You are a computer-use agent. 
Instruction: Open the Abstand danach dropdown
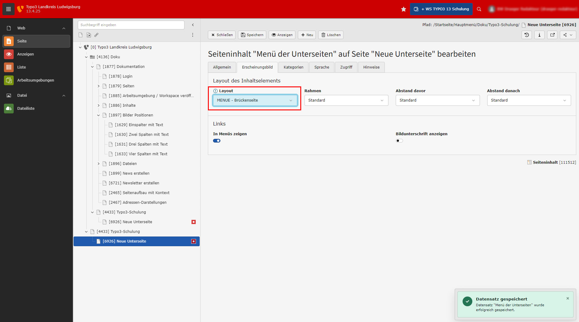[x=529, y=100]
